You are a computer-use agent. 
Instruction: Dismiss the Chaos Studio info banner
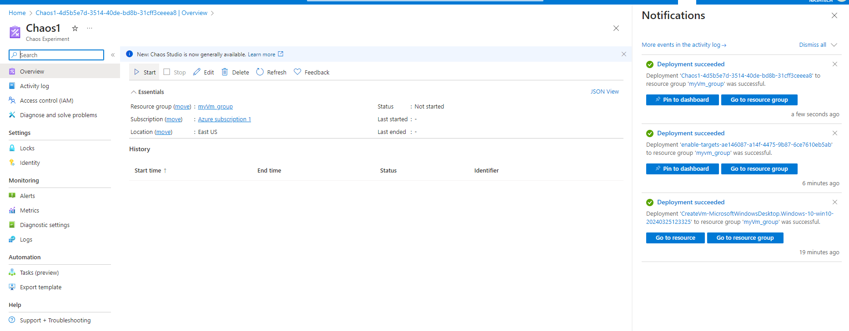(623, 54)
